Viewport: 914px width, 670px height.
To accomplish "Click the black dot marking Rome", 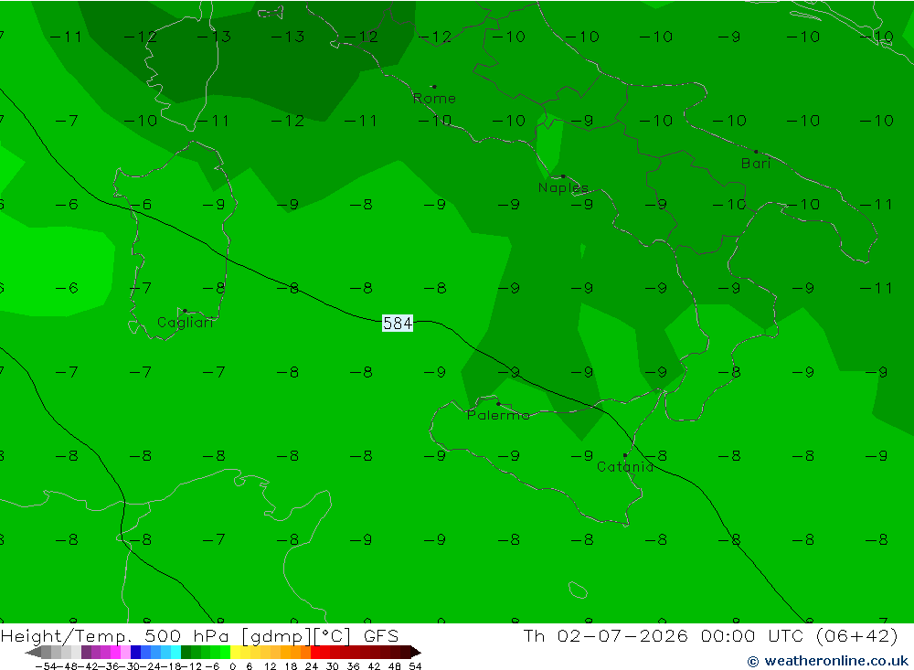I will point(434,87).
